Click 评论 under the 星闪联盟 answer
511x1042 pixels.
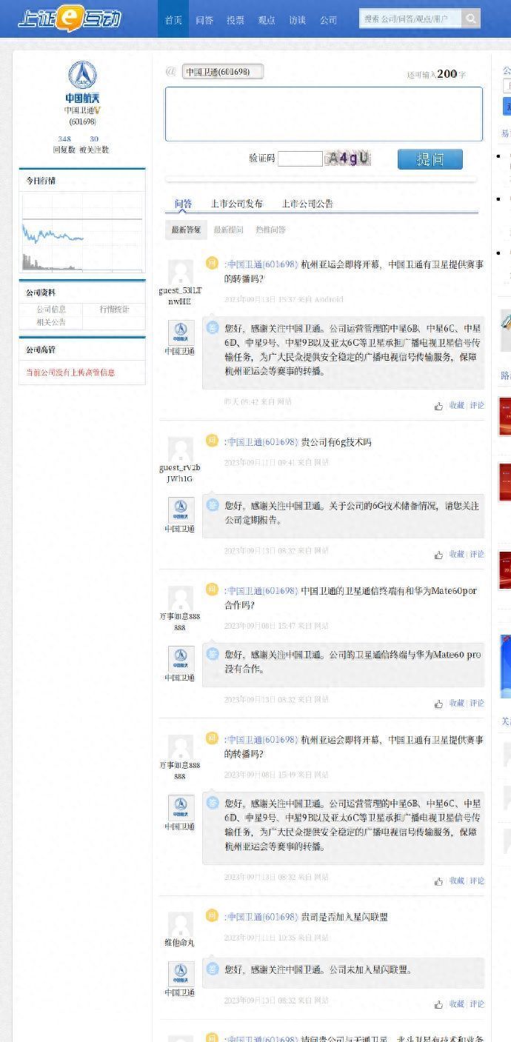pyautogui.click(x=477, y=1005)
